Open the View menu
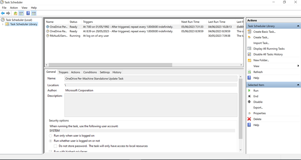This screenshot has width=301, height=160. tap(24, 8)
